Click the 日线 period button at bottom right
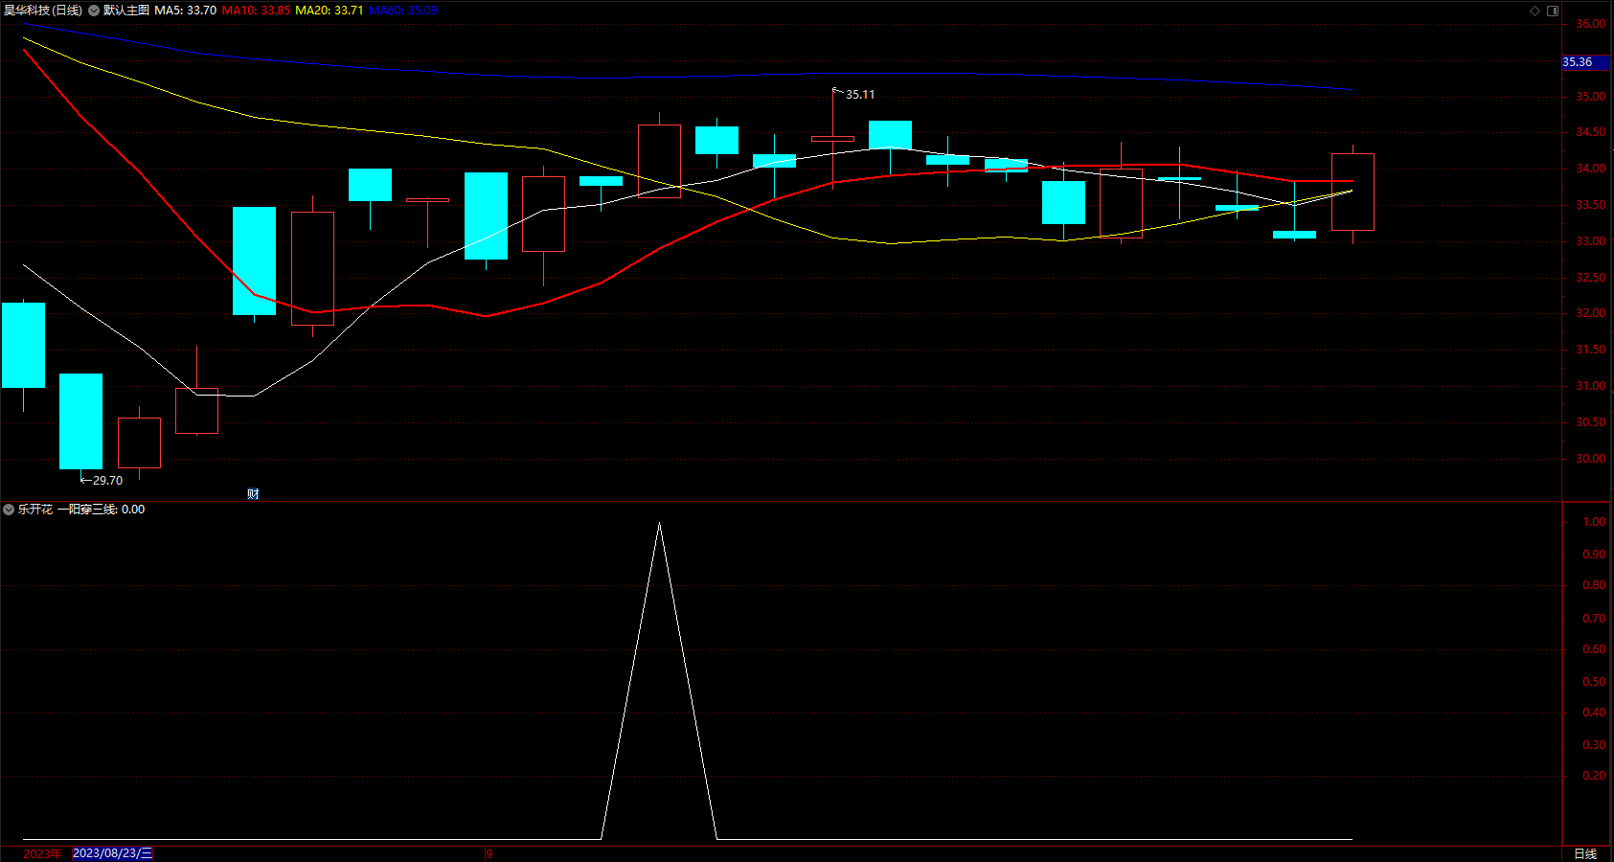Viewport: 1614px width, 862px height. click(x=1585, y=853)
